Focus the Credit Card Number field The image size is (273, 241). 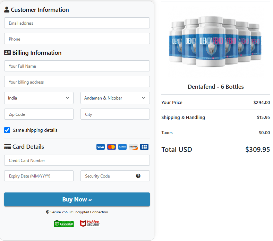[77, 160]
